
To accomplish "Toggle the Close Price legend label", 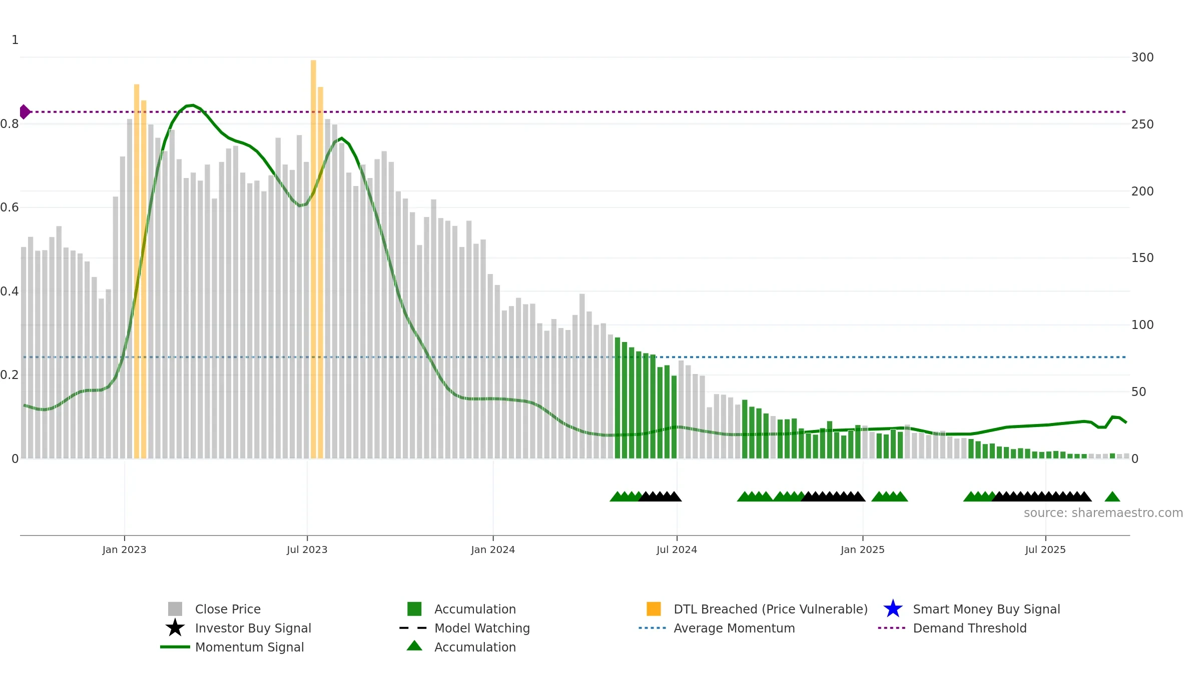I will (x=228, y=609).
